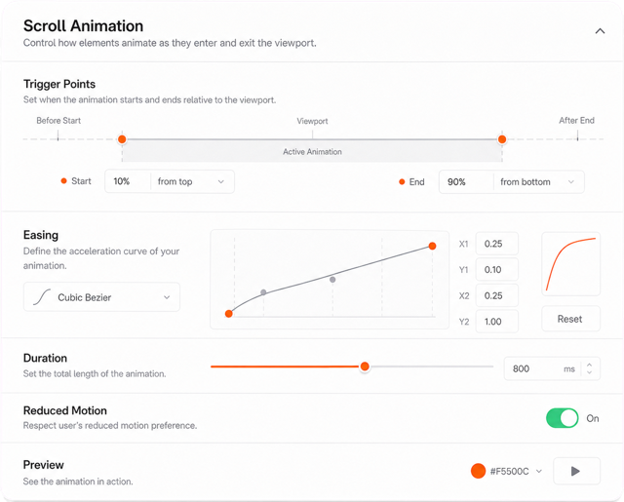Open the 'from bottom' dropdown
Screen dimensions: 624x502
539,182
